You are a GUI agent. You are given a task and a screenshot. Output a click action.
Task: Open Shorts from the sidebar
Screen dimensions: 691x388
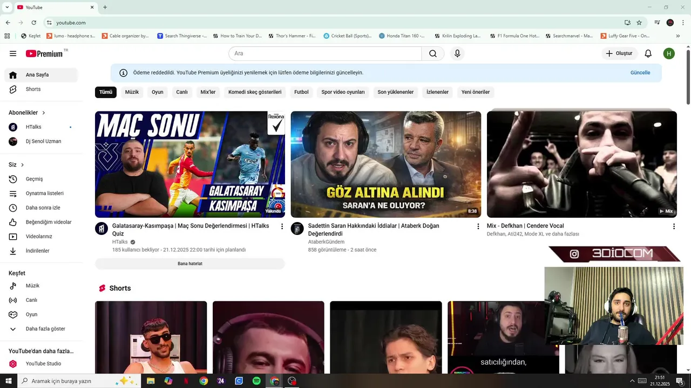(41, 89)
